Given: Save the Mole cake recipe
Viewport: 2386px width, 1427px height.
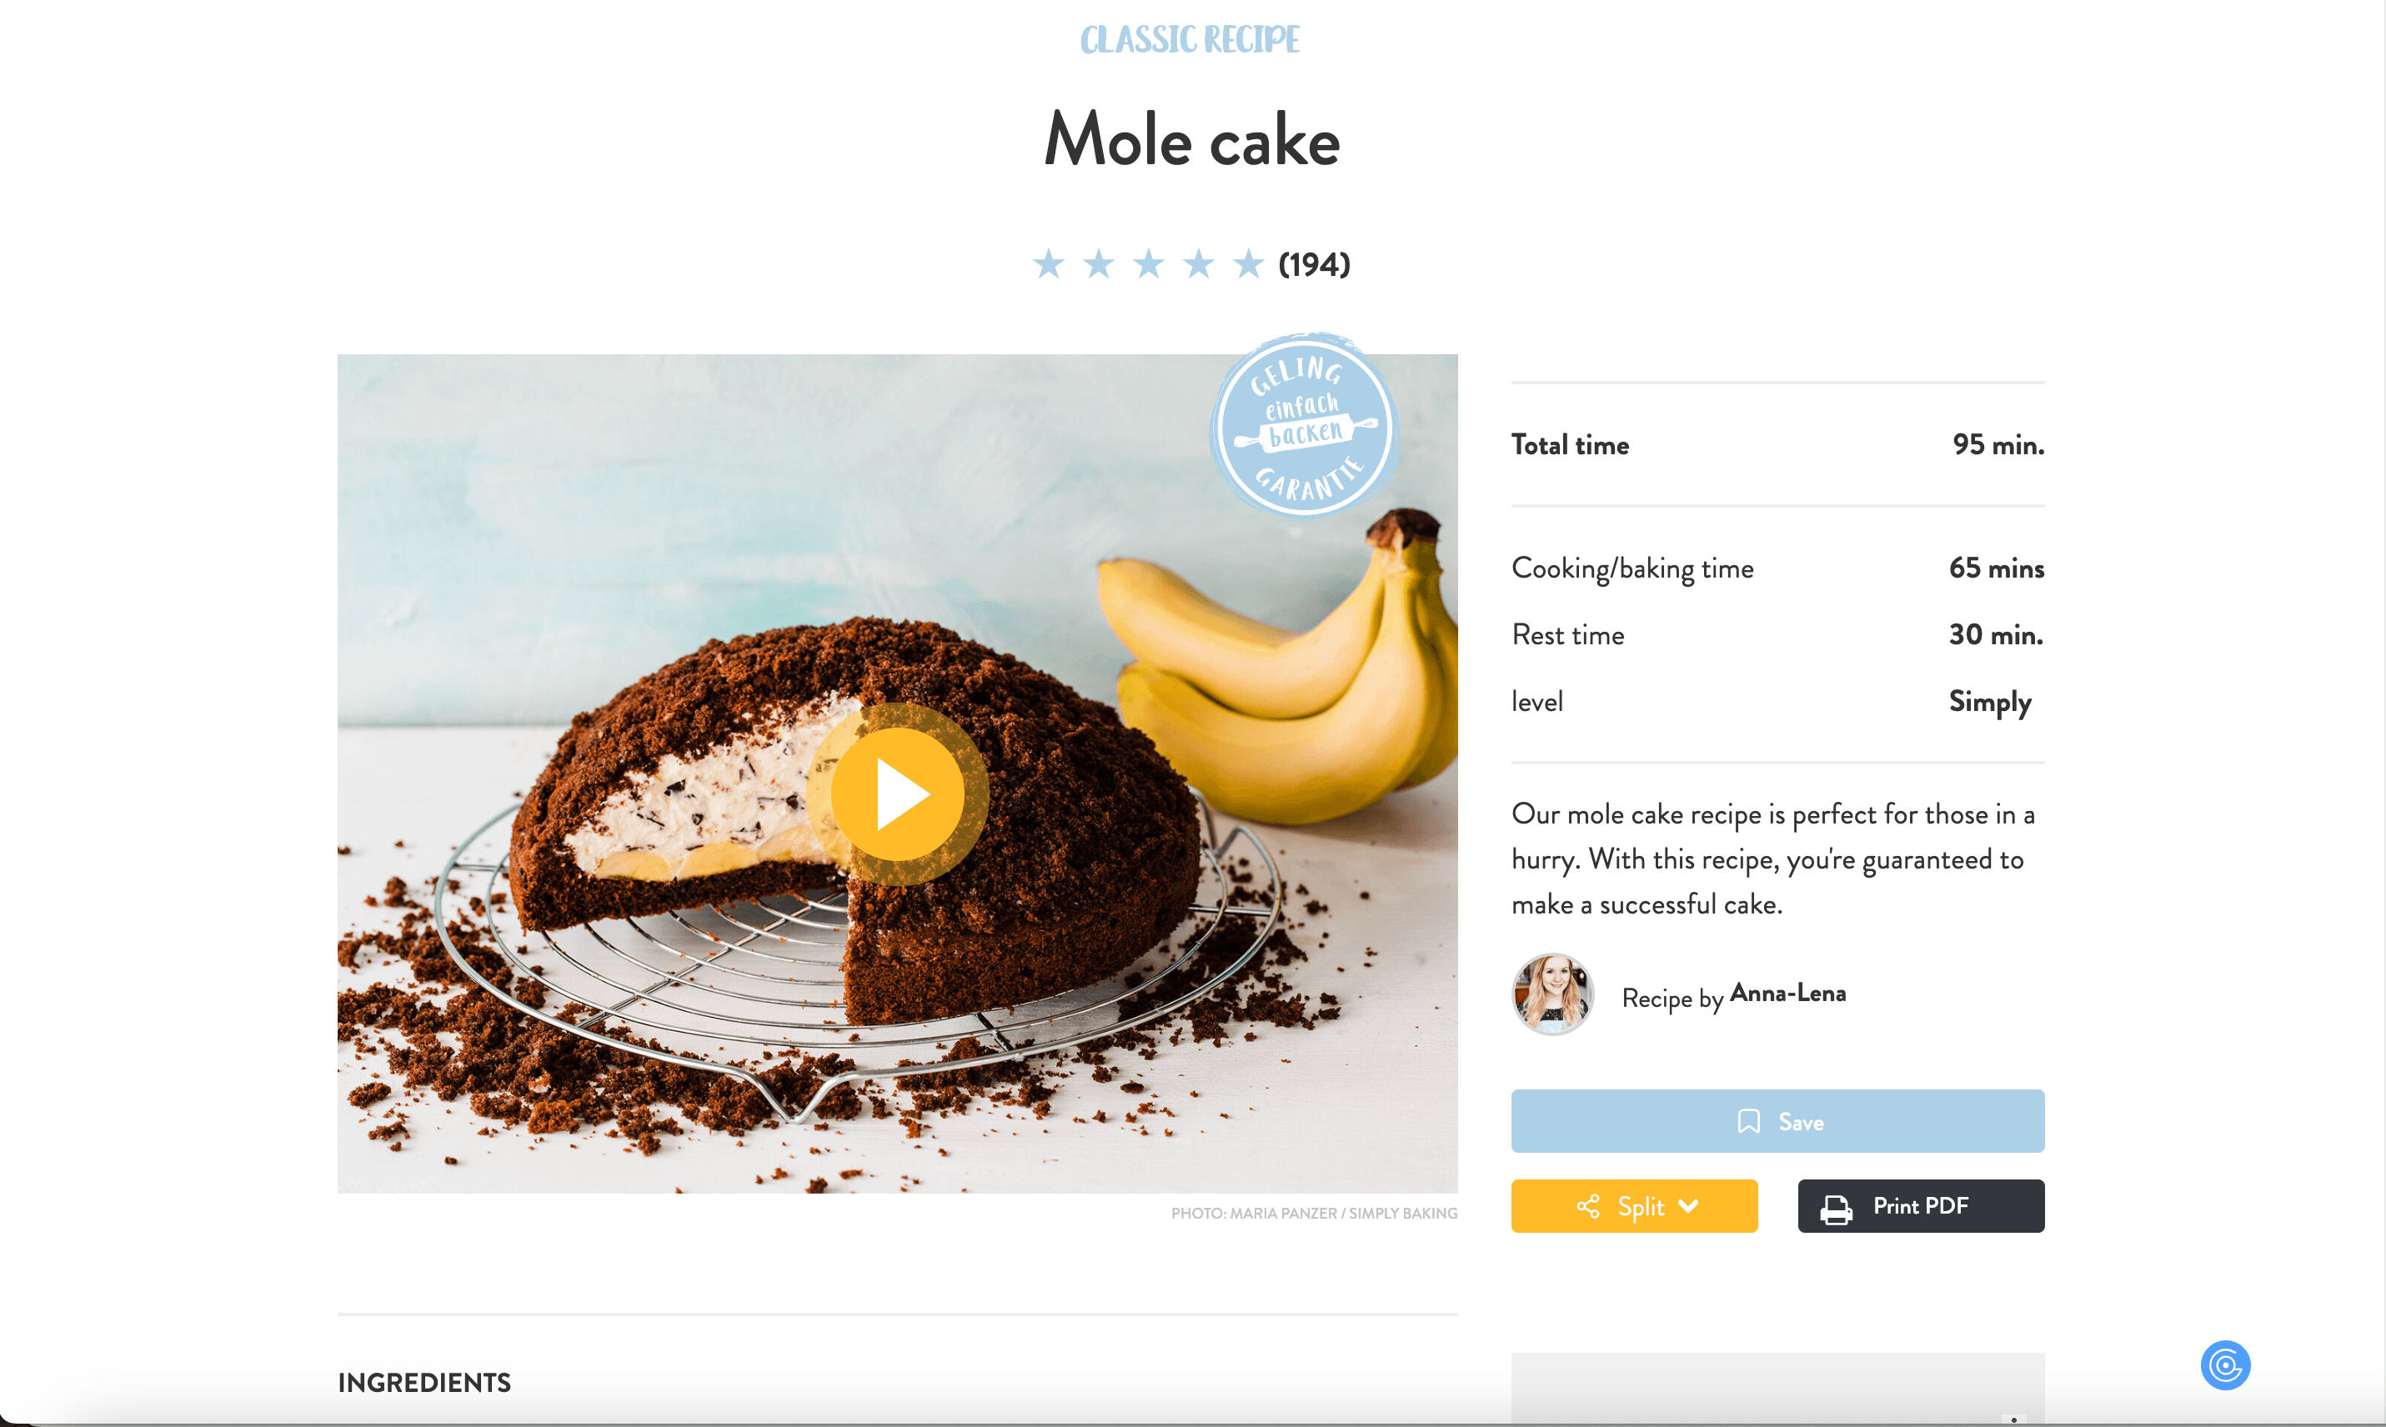Looking at the screenshot, I should (x=1777, y=1121).
